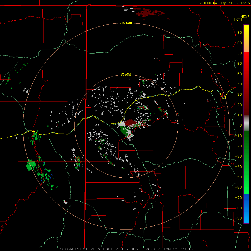The image size is (251, 251).
Task: Click the 40 label on the color scale
Action: [240, 84]
